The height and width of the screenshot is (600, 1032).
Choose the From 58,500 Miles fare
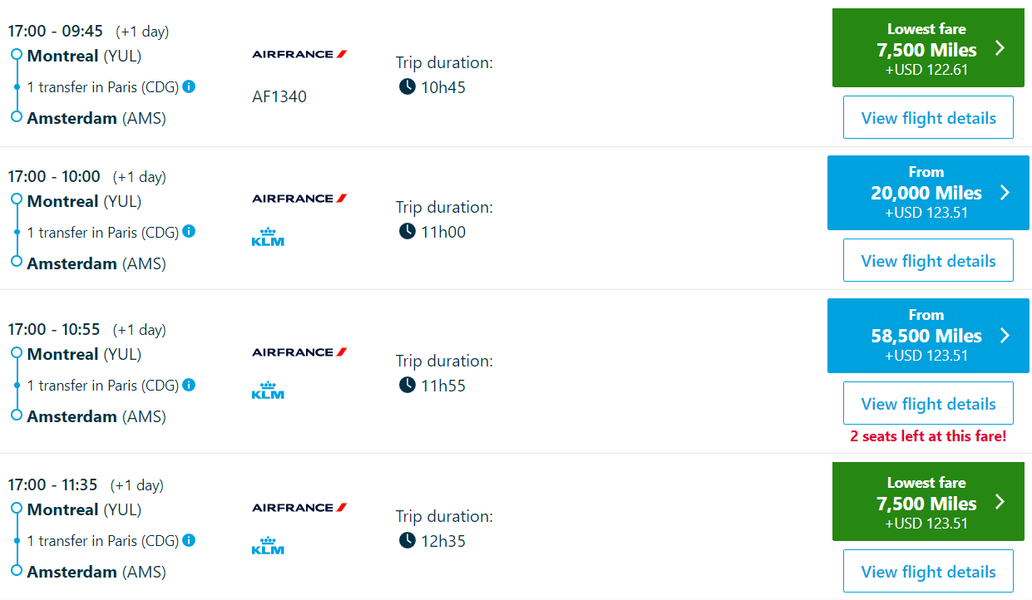pos(928,336)
